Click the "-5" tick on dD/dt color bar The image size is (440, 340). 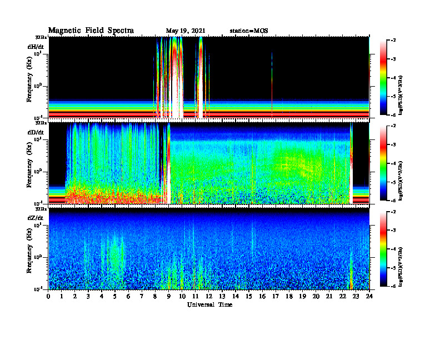click(393, 182)
